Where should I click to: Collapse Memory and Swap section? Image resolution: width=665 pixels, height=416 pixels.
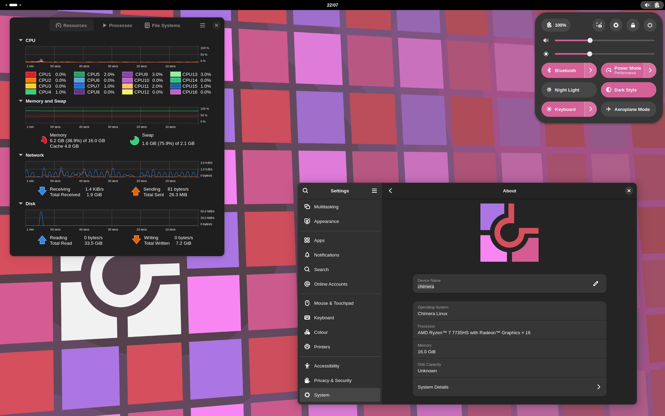click(21, 101)
